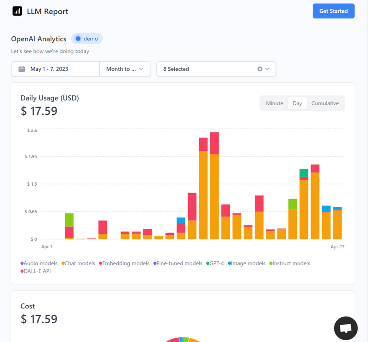Viewport: 368px width, 342px height.
Task: Click the Get Started button
Action: coord(333,11)
